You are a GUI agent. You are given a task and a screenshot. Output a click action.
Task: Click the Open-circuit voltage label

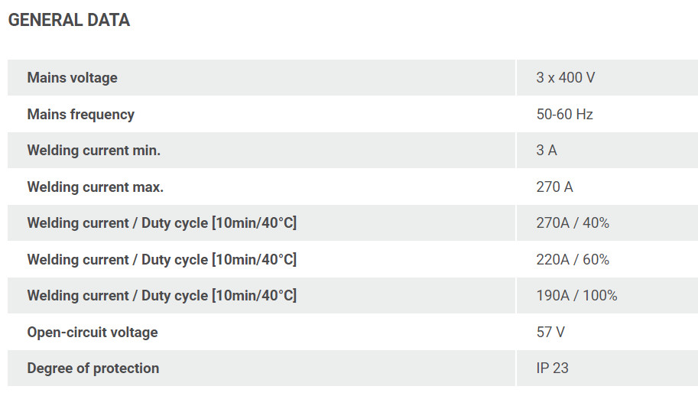click(x=92, y=333)
